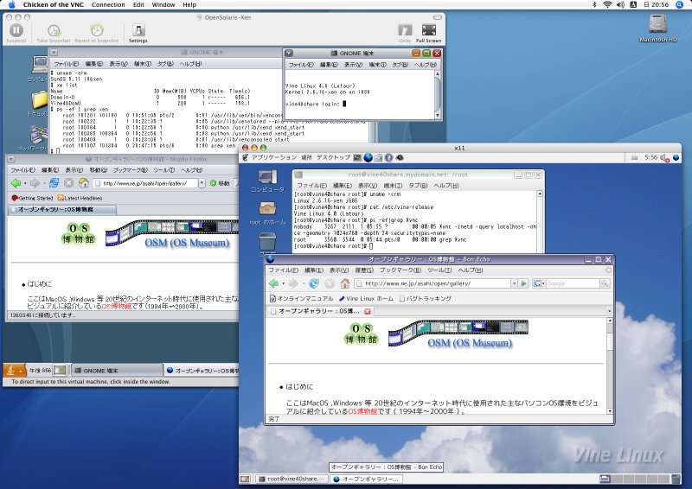The image size is (692, 489).
Task: Click the Unity view icon
Action: coord(405,30)
